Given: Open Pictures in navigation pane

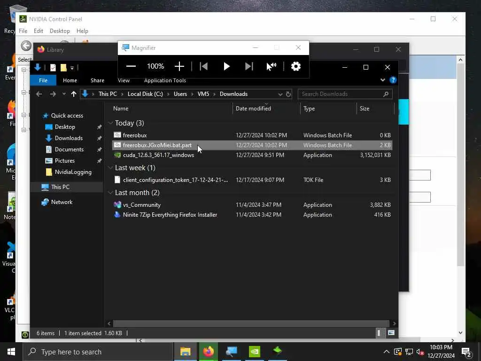Looking at the screenshot, I should (x=64, y=161).
